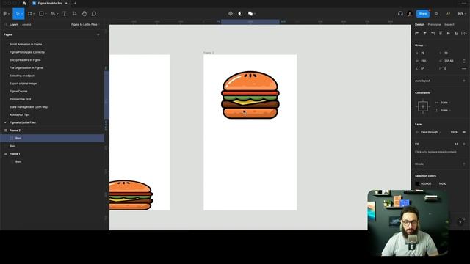The width and height of the screenshot is (470, 264).
Task: Open Fill style grid icon
Action: [456, 144]
